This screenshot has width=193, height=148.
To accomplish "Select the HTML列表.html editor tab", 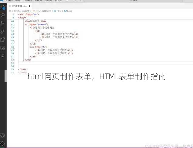I will (19, 6).
